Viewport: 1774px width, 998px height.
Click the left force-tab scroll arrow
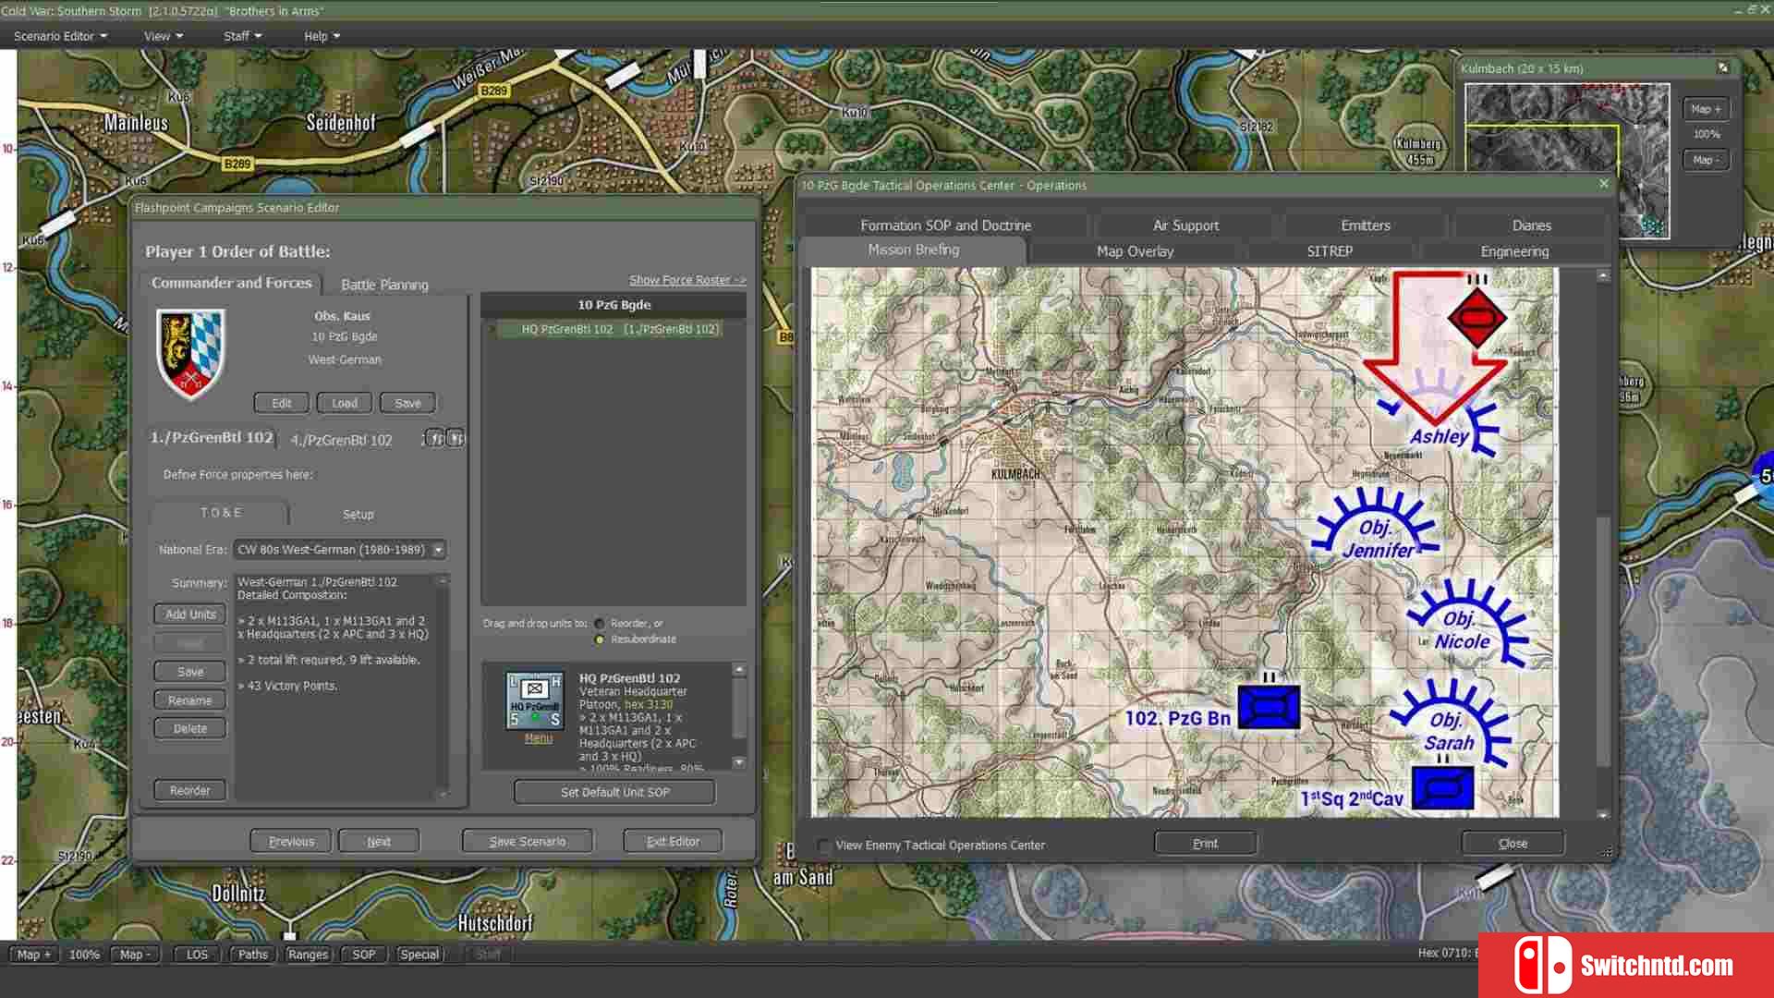coord(435,438)
